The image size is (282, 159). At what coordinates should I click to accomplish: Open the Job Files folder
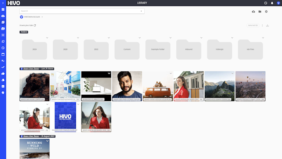250,50
